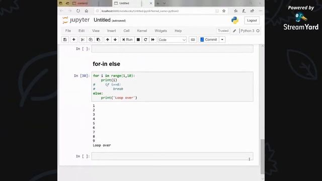This screenshot has height=181, width=322.
Task: Click the code cell In [38]
Action: pyautogui.click(x=172, y=86)
